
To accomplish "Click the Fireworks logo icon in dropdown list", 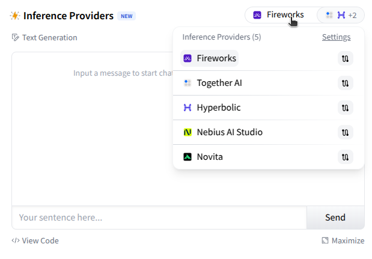I will pyautogui.click(x=188, y=58).
